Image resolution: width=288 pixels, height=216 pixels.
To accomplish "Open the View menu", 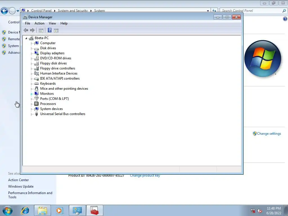I will click(52, 23).
